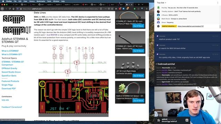Click Out Of Stock on Male Headers Cable
The height and width of the screenshot is (124, 221).
click(138, 26)
